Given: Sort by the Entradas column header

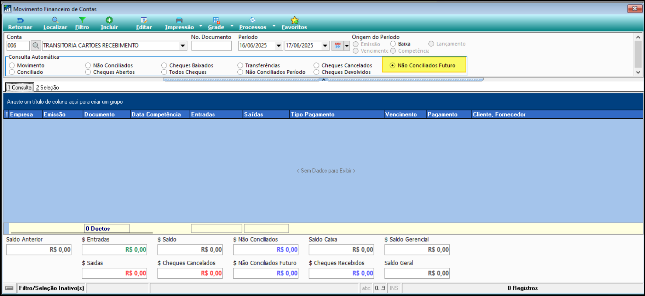Looking at the screenshot, I should 216,114.
